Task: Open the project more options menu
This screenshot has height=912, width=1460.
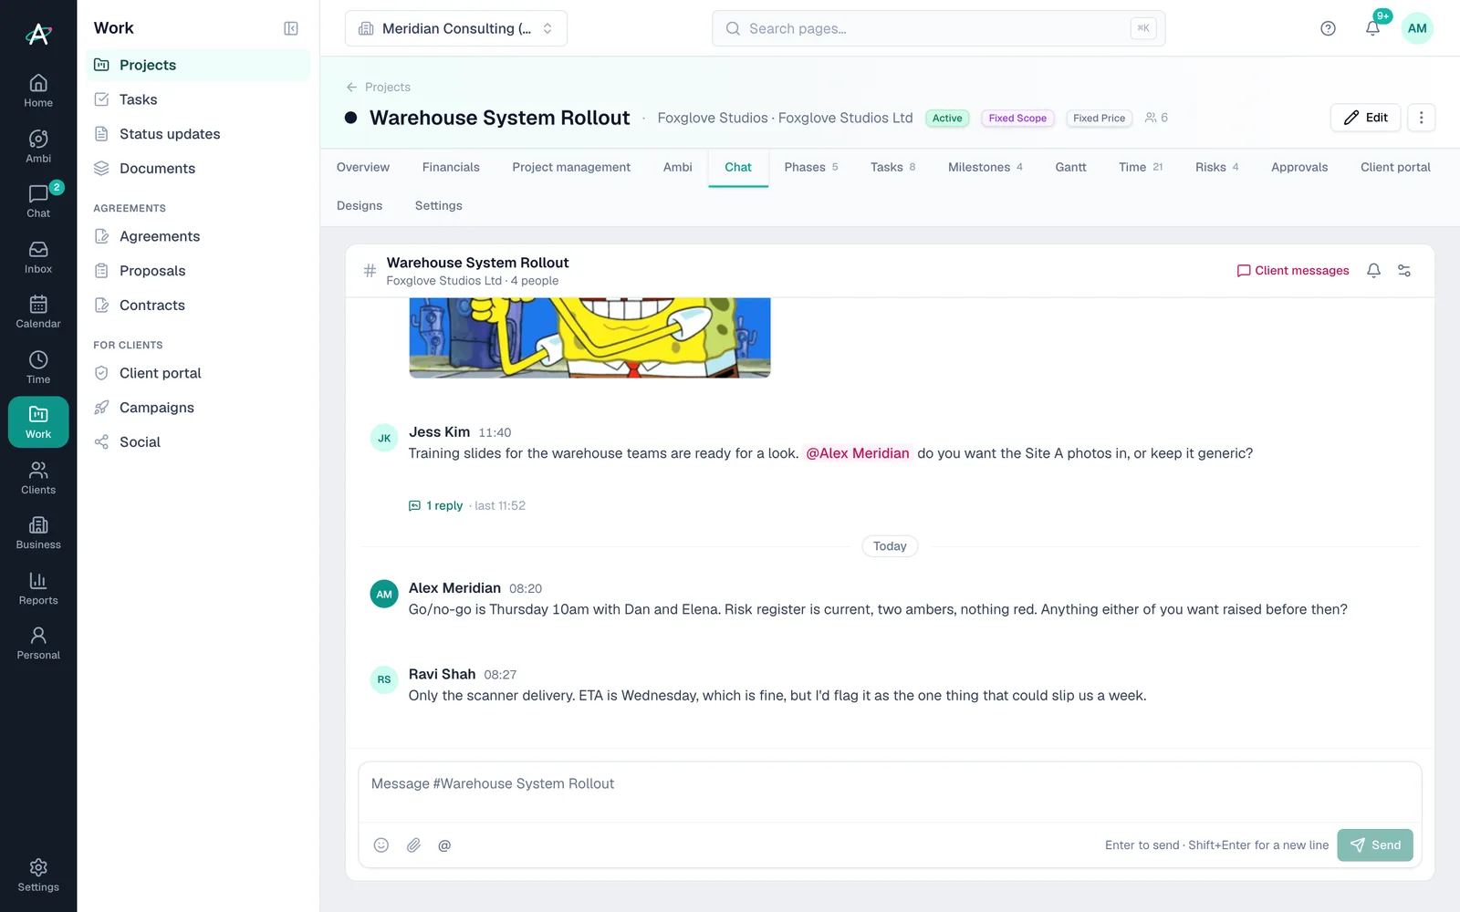Action: click(1421, 118)
